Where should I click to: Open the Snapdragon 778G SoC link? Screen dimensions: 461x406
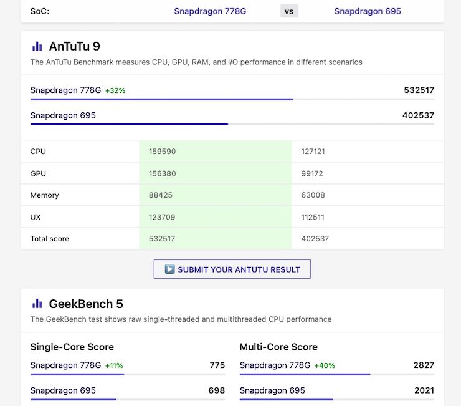[x=210, y=11]
